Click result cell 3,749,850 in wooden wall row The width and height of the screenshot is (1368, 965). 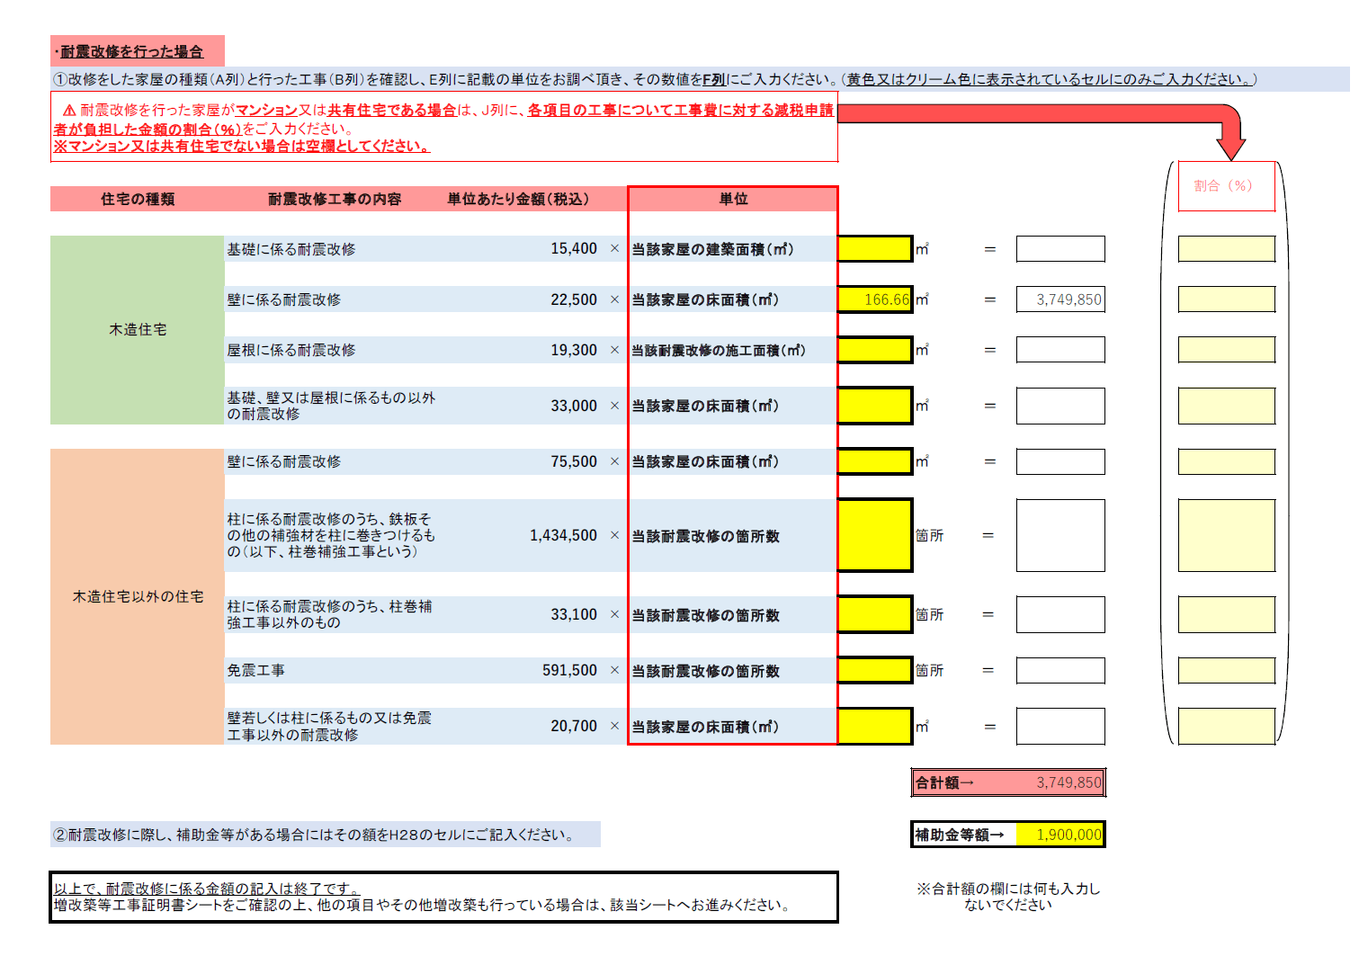pos(1060,299)
